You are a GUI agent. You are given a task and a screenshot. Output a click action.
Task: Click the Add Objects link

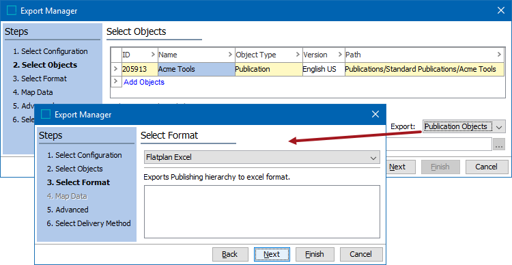(143, 82)
